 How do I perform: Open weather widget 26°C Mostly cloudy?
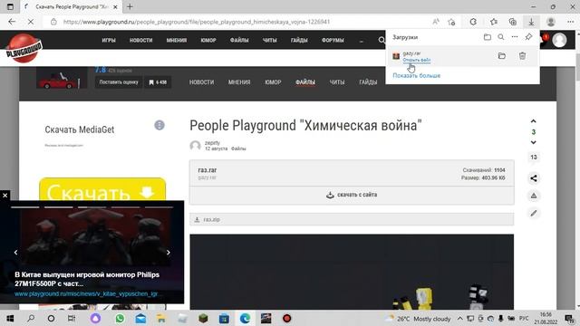418,318
